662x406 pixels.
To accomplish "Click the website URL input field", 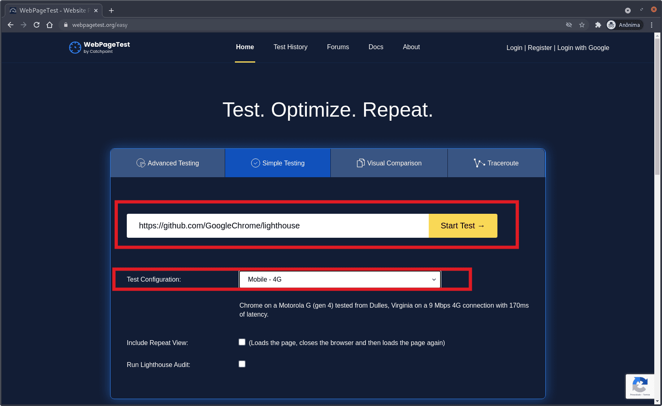I will (x=278, y=226).
